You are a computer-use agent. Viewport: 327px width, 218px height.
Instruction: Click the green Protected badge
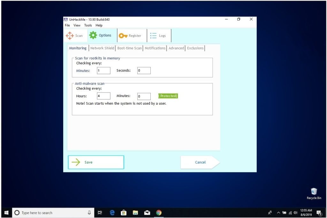click(x=168, y=96)
